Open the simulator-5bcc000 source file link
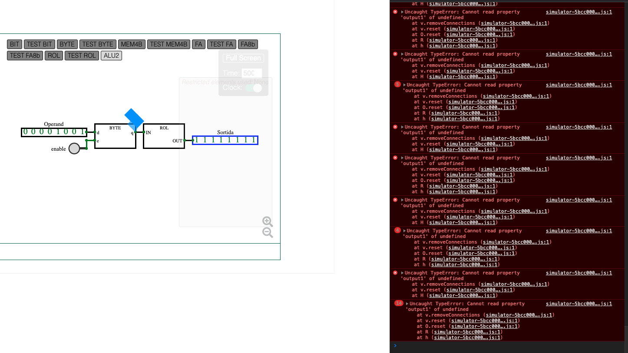 [578, 12]
